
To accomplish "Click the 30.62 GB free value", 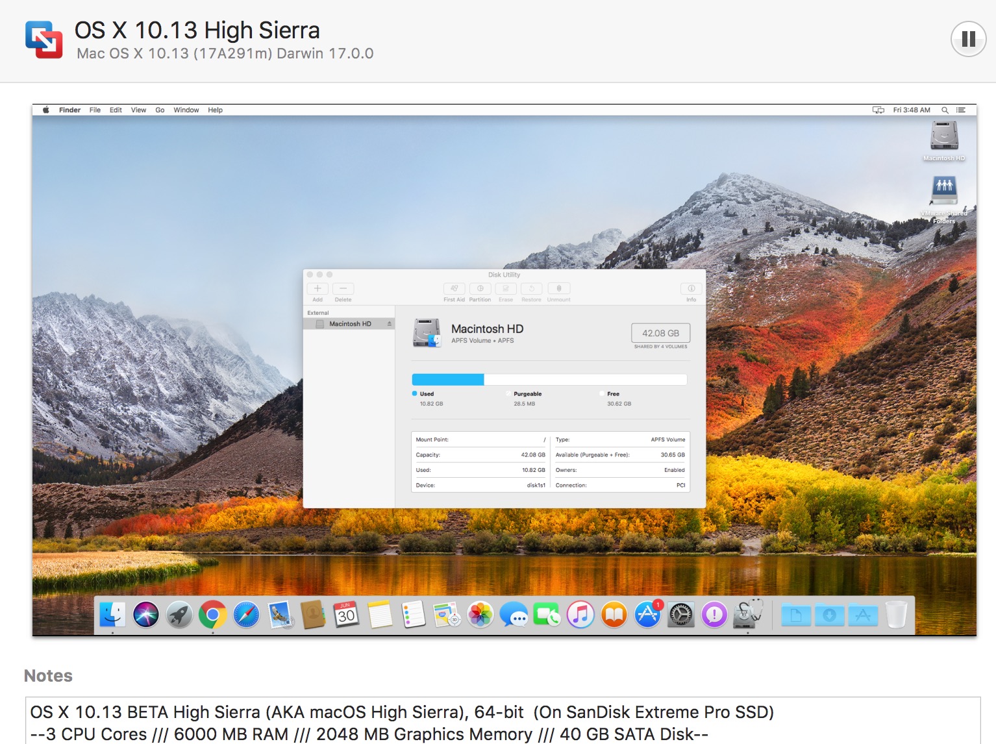I will pyautogui.click(x=619, y=404).
